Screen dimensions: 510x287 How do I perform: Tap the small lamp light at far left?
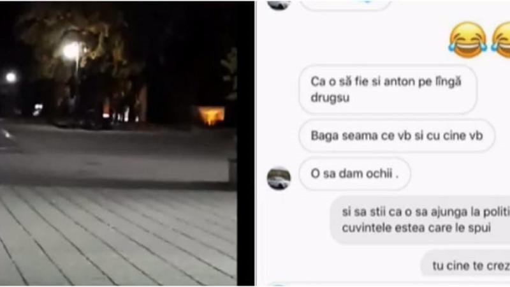[x=11, y=77]
